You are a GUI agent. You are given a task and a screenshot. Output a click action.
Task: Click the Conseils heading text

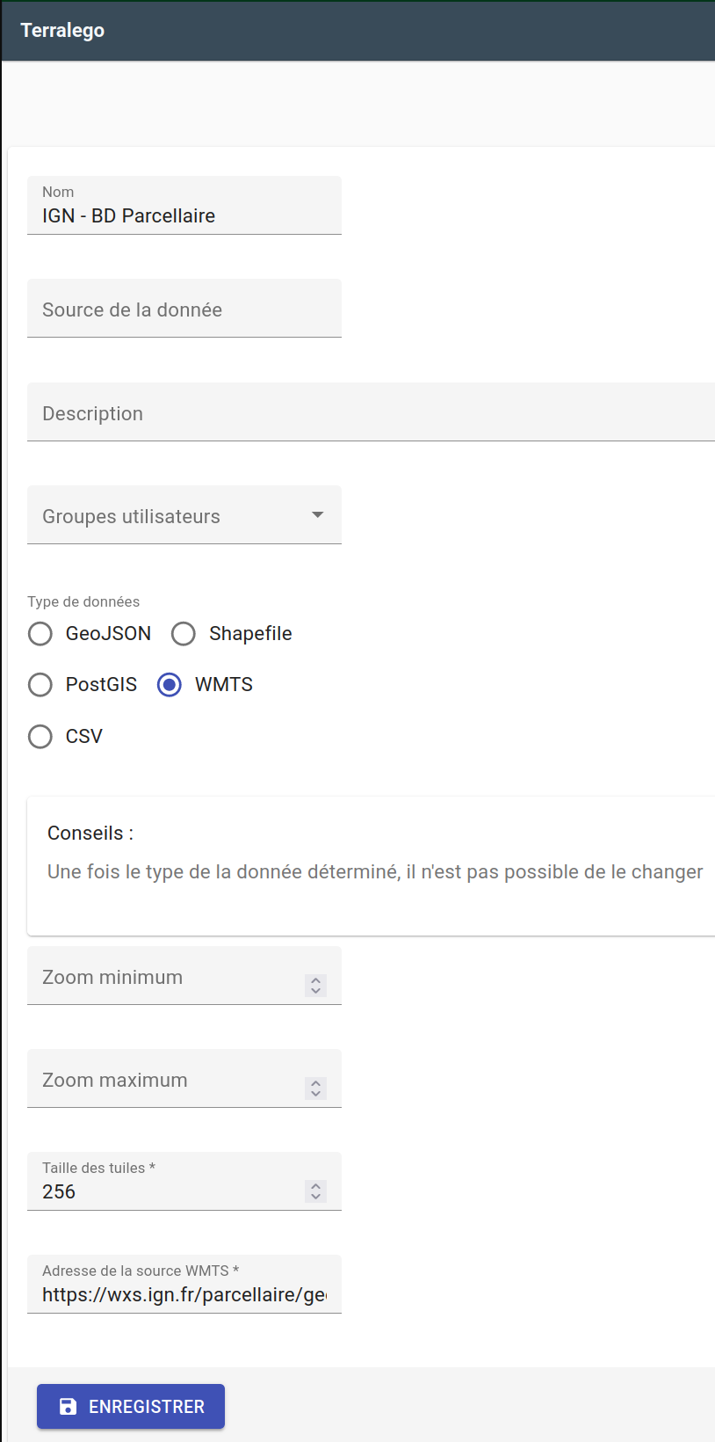[x=90, y=833]
